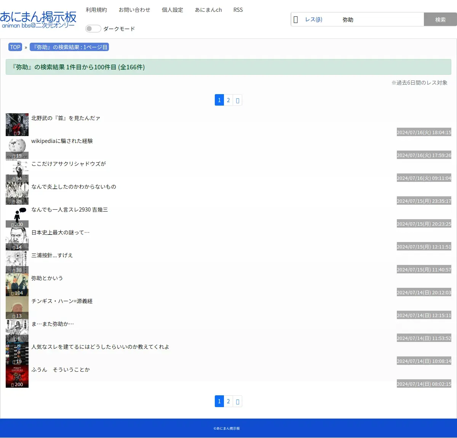Open the あにまんch menu link

click(208, 10)
